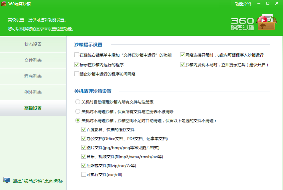Uncheck 标示在沙箱内运行的程序
This screenshot has width=283, height=190.
click(77, 65)
